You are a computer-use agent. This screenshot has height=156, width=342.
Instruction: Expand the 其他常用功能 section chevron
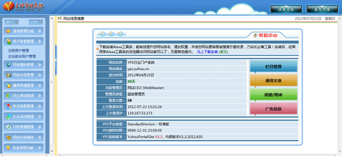[x=39, y=148]
